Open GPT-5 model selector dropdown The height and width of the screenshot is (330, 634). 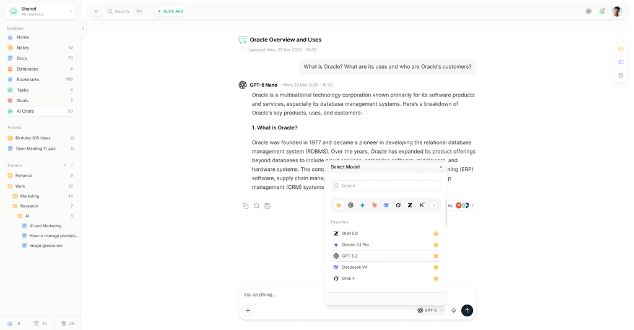coord(430,311)
